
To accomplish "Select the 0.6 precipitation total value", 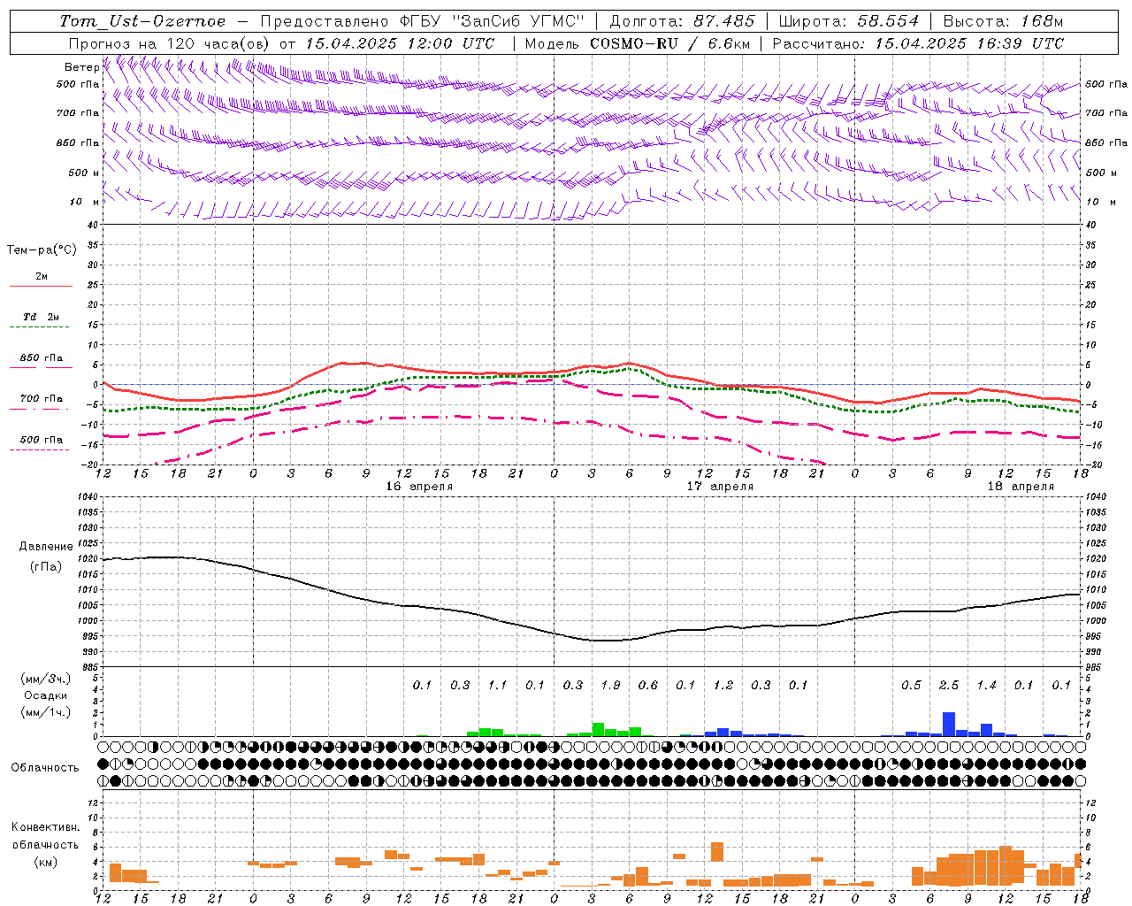I will (x=648, y=686).
